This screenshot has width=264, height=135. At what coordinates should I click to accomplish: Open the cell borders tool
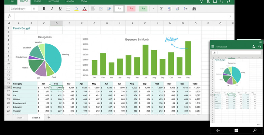coord(68,8)
